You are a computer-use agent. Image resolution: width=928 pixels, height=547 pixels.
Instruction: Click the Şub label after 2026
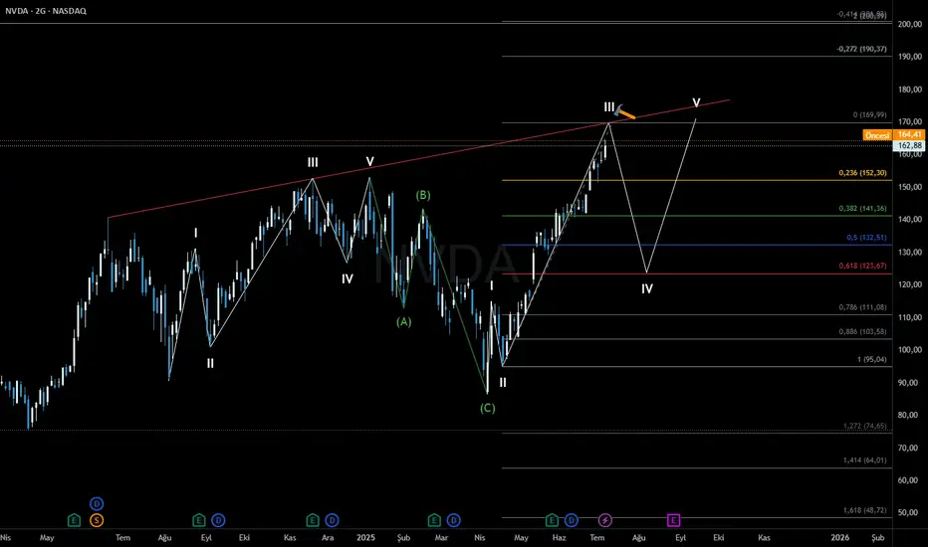pos(877,537)
